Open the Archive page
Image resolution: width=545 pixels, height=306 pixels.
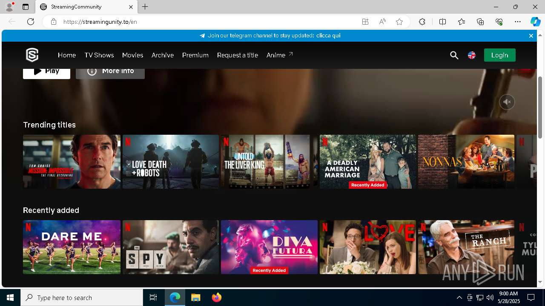click(x=163, y=55)
